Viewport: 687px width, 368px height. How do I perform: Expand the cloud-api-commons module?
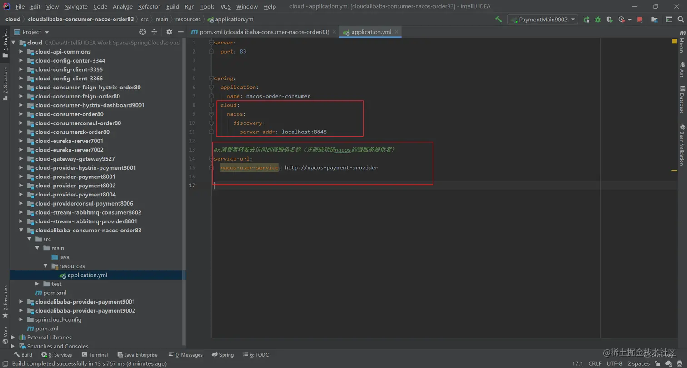click(x=21, y=52)
